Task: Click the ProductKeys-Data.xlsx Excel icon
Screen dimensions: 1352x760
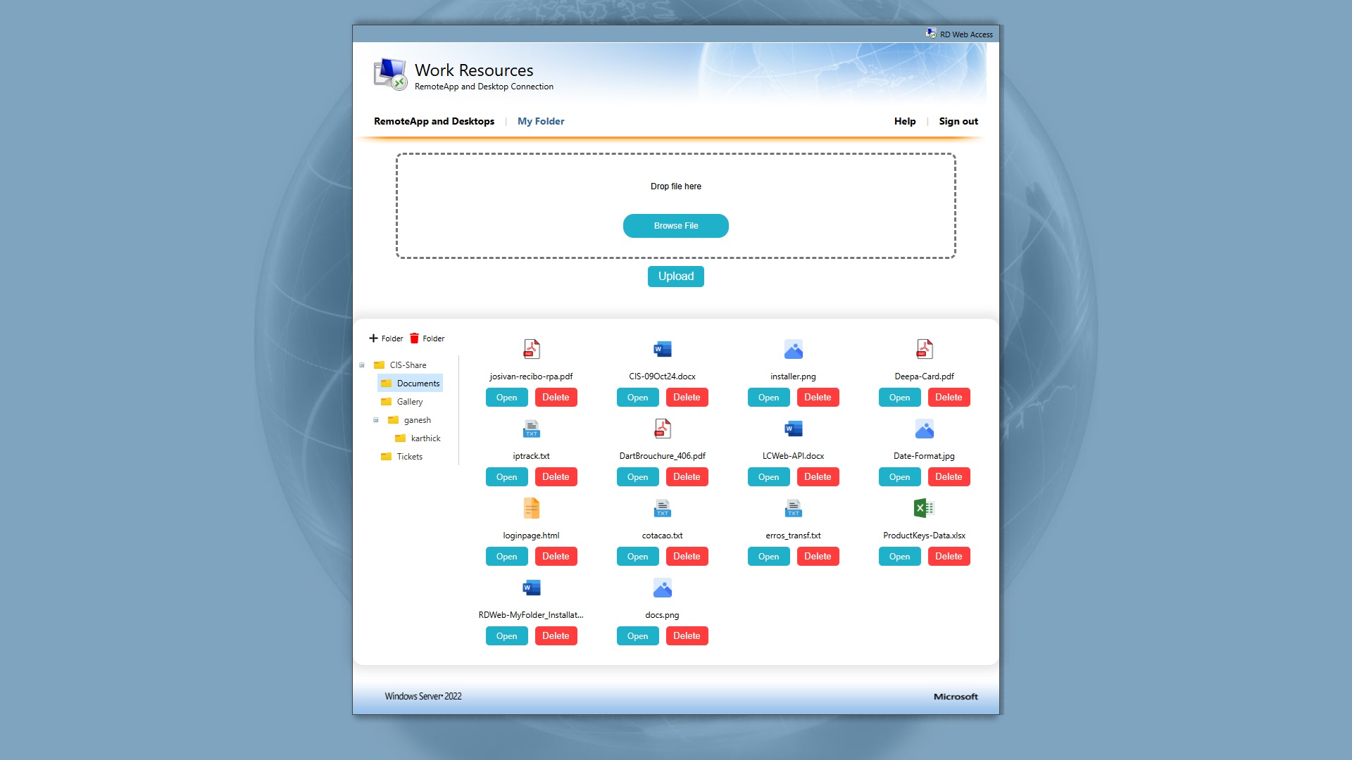Action: (925, 508)
